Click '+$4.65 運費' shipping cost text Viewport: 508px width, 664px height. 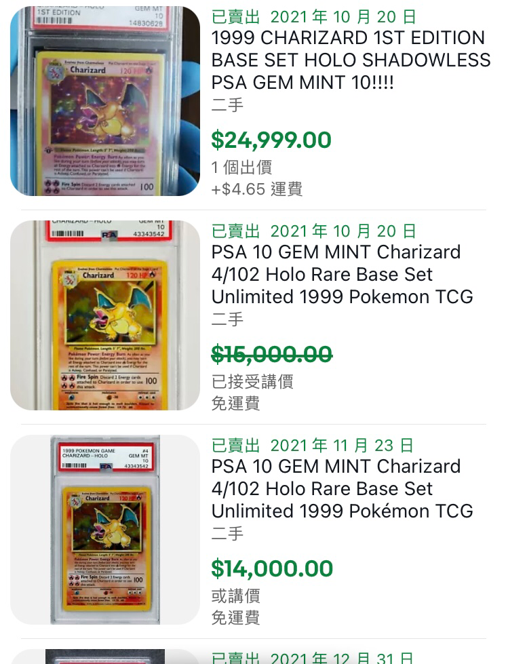pyautogui.click(x=257, y=189)
